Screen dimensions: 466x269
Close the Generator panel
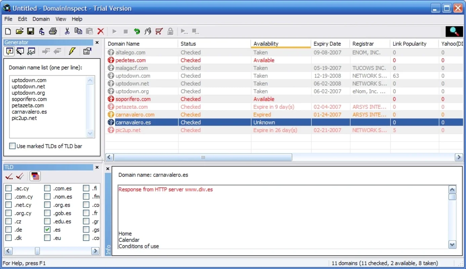point(97,42)
